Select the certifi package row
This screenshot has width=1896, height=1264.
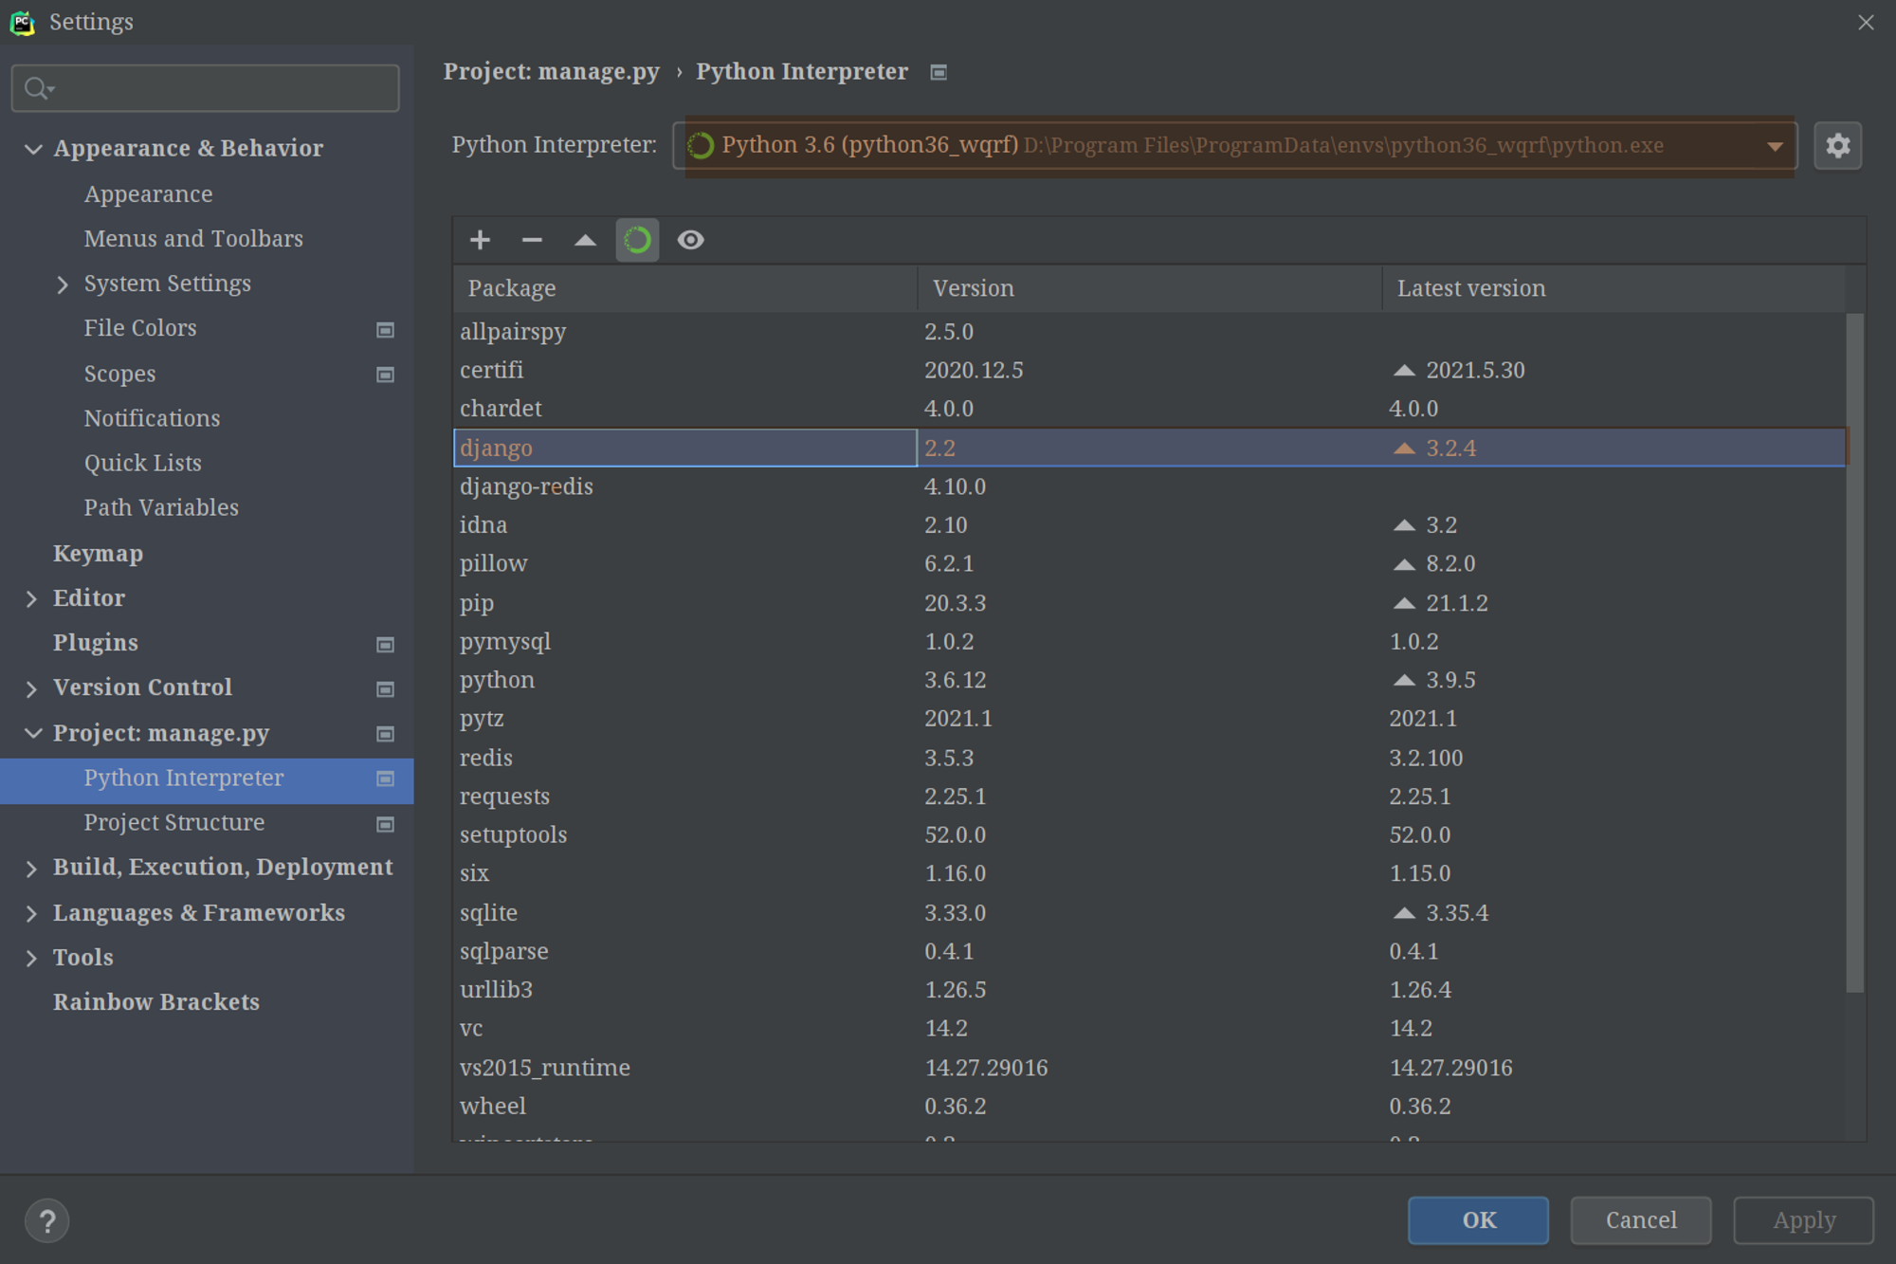pos(1149,370)
